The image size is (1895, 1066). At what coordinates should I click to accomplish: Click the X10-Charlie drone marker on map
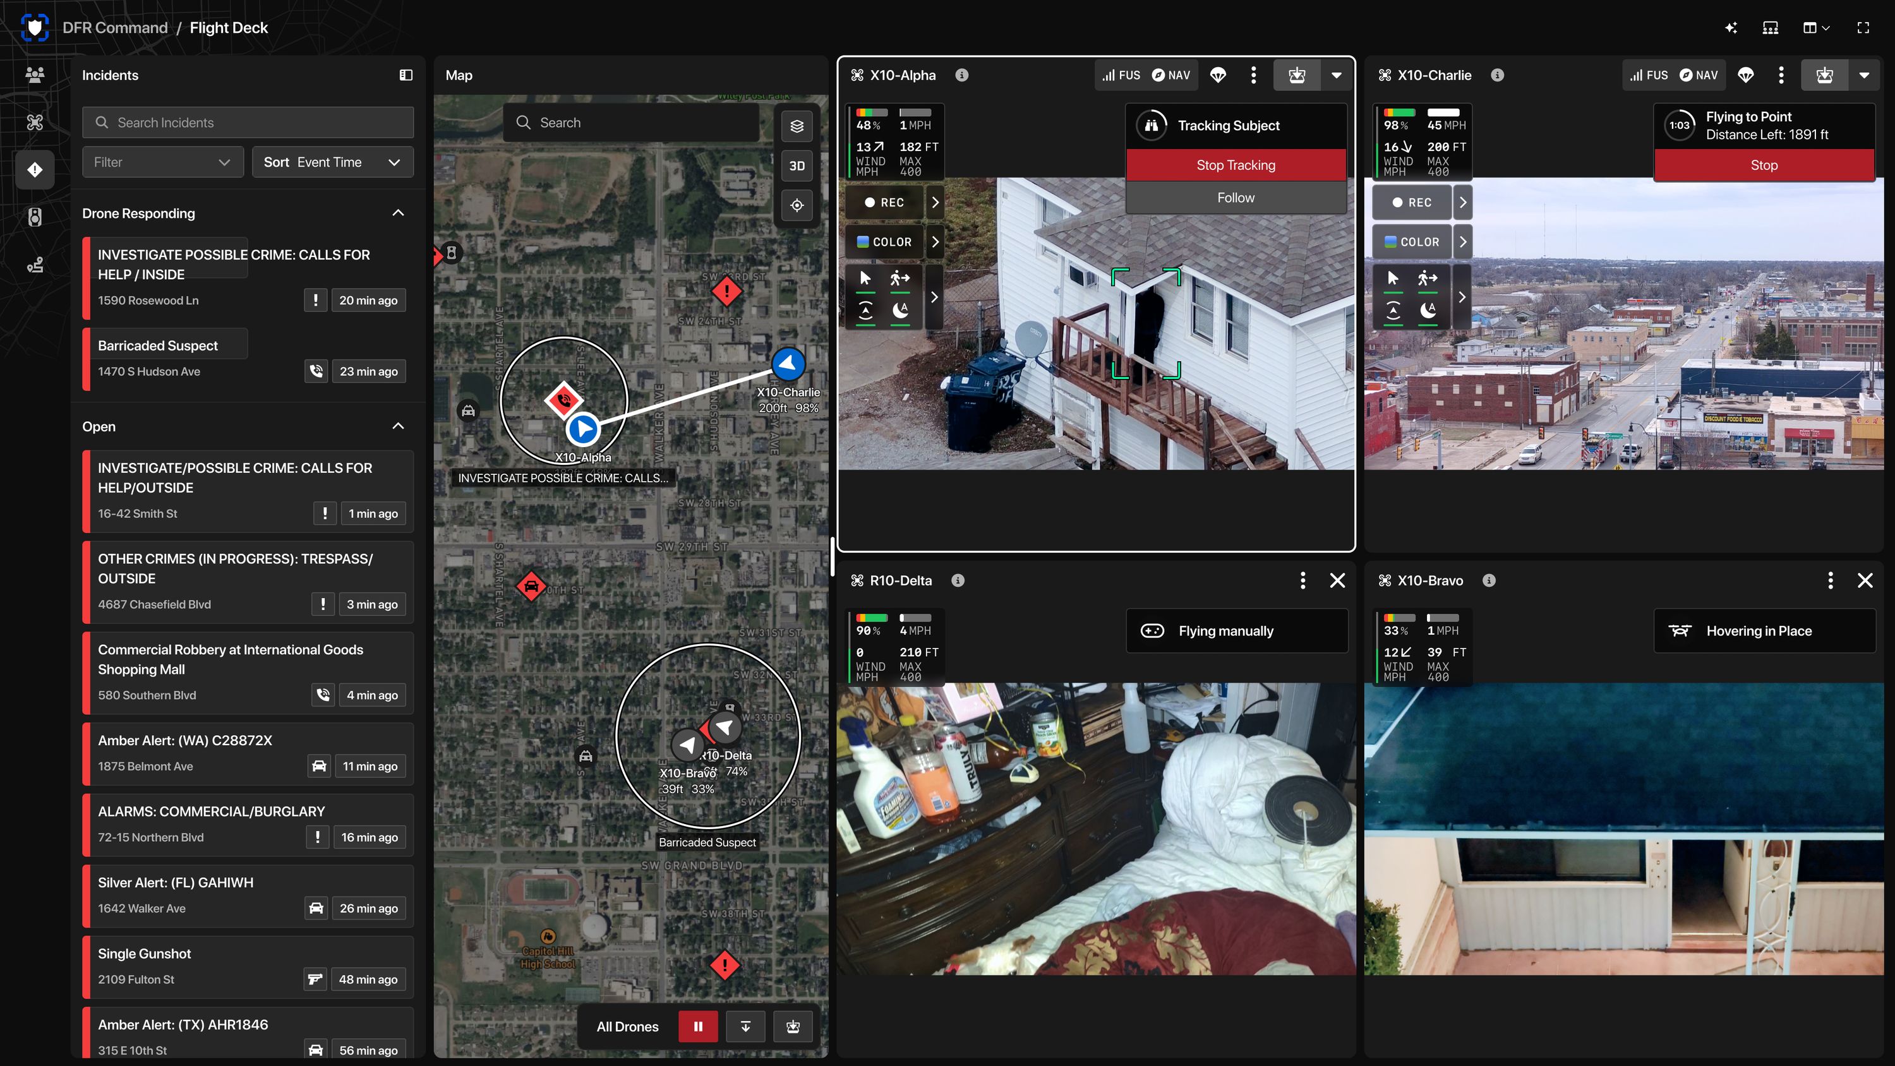(788, 363)
